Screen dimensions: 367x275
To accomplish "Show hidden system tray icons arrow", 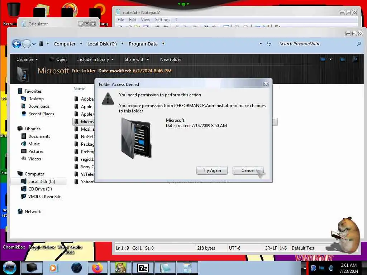I will click(x=305, y=268).
